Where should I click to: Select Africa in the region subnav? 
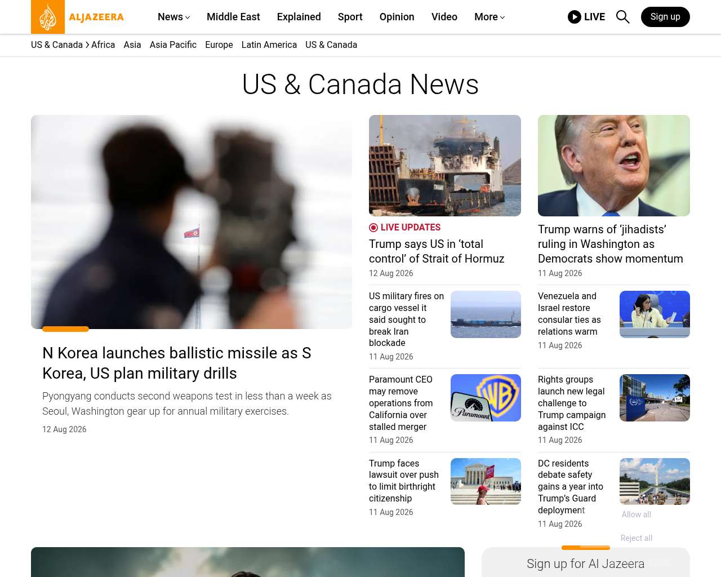coord(103,45)
